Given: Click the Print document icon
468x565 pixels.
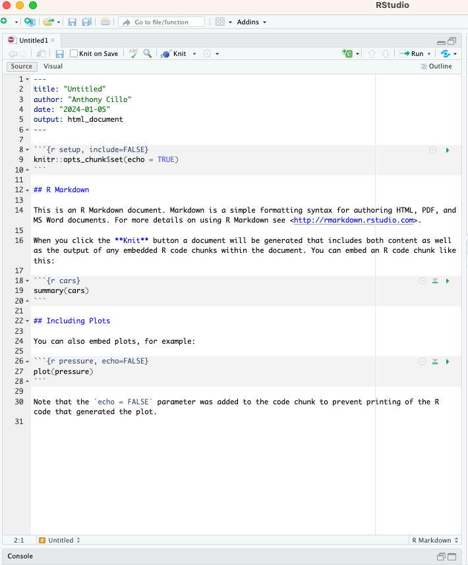Looking at the screenshot, I should coord(105,22).
